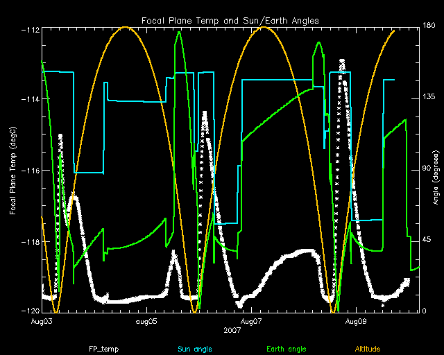Click the Aug03 x-axis tick label
This screenshot has width=444, height=355.
(x=42, y=322)
